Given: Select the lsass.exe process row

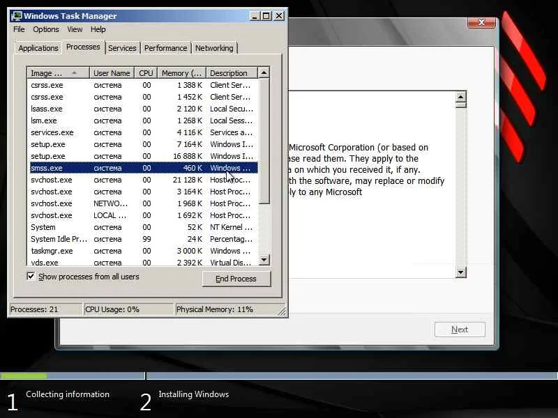Looking at the screenshot, I should [144, 109].
